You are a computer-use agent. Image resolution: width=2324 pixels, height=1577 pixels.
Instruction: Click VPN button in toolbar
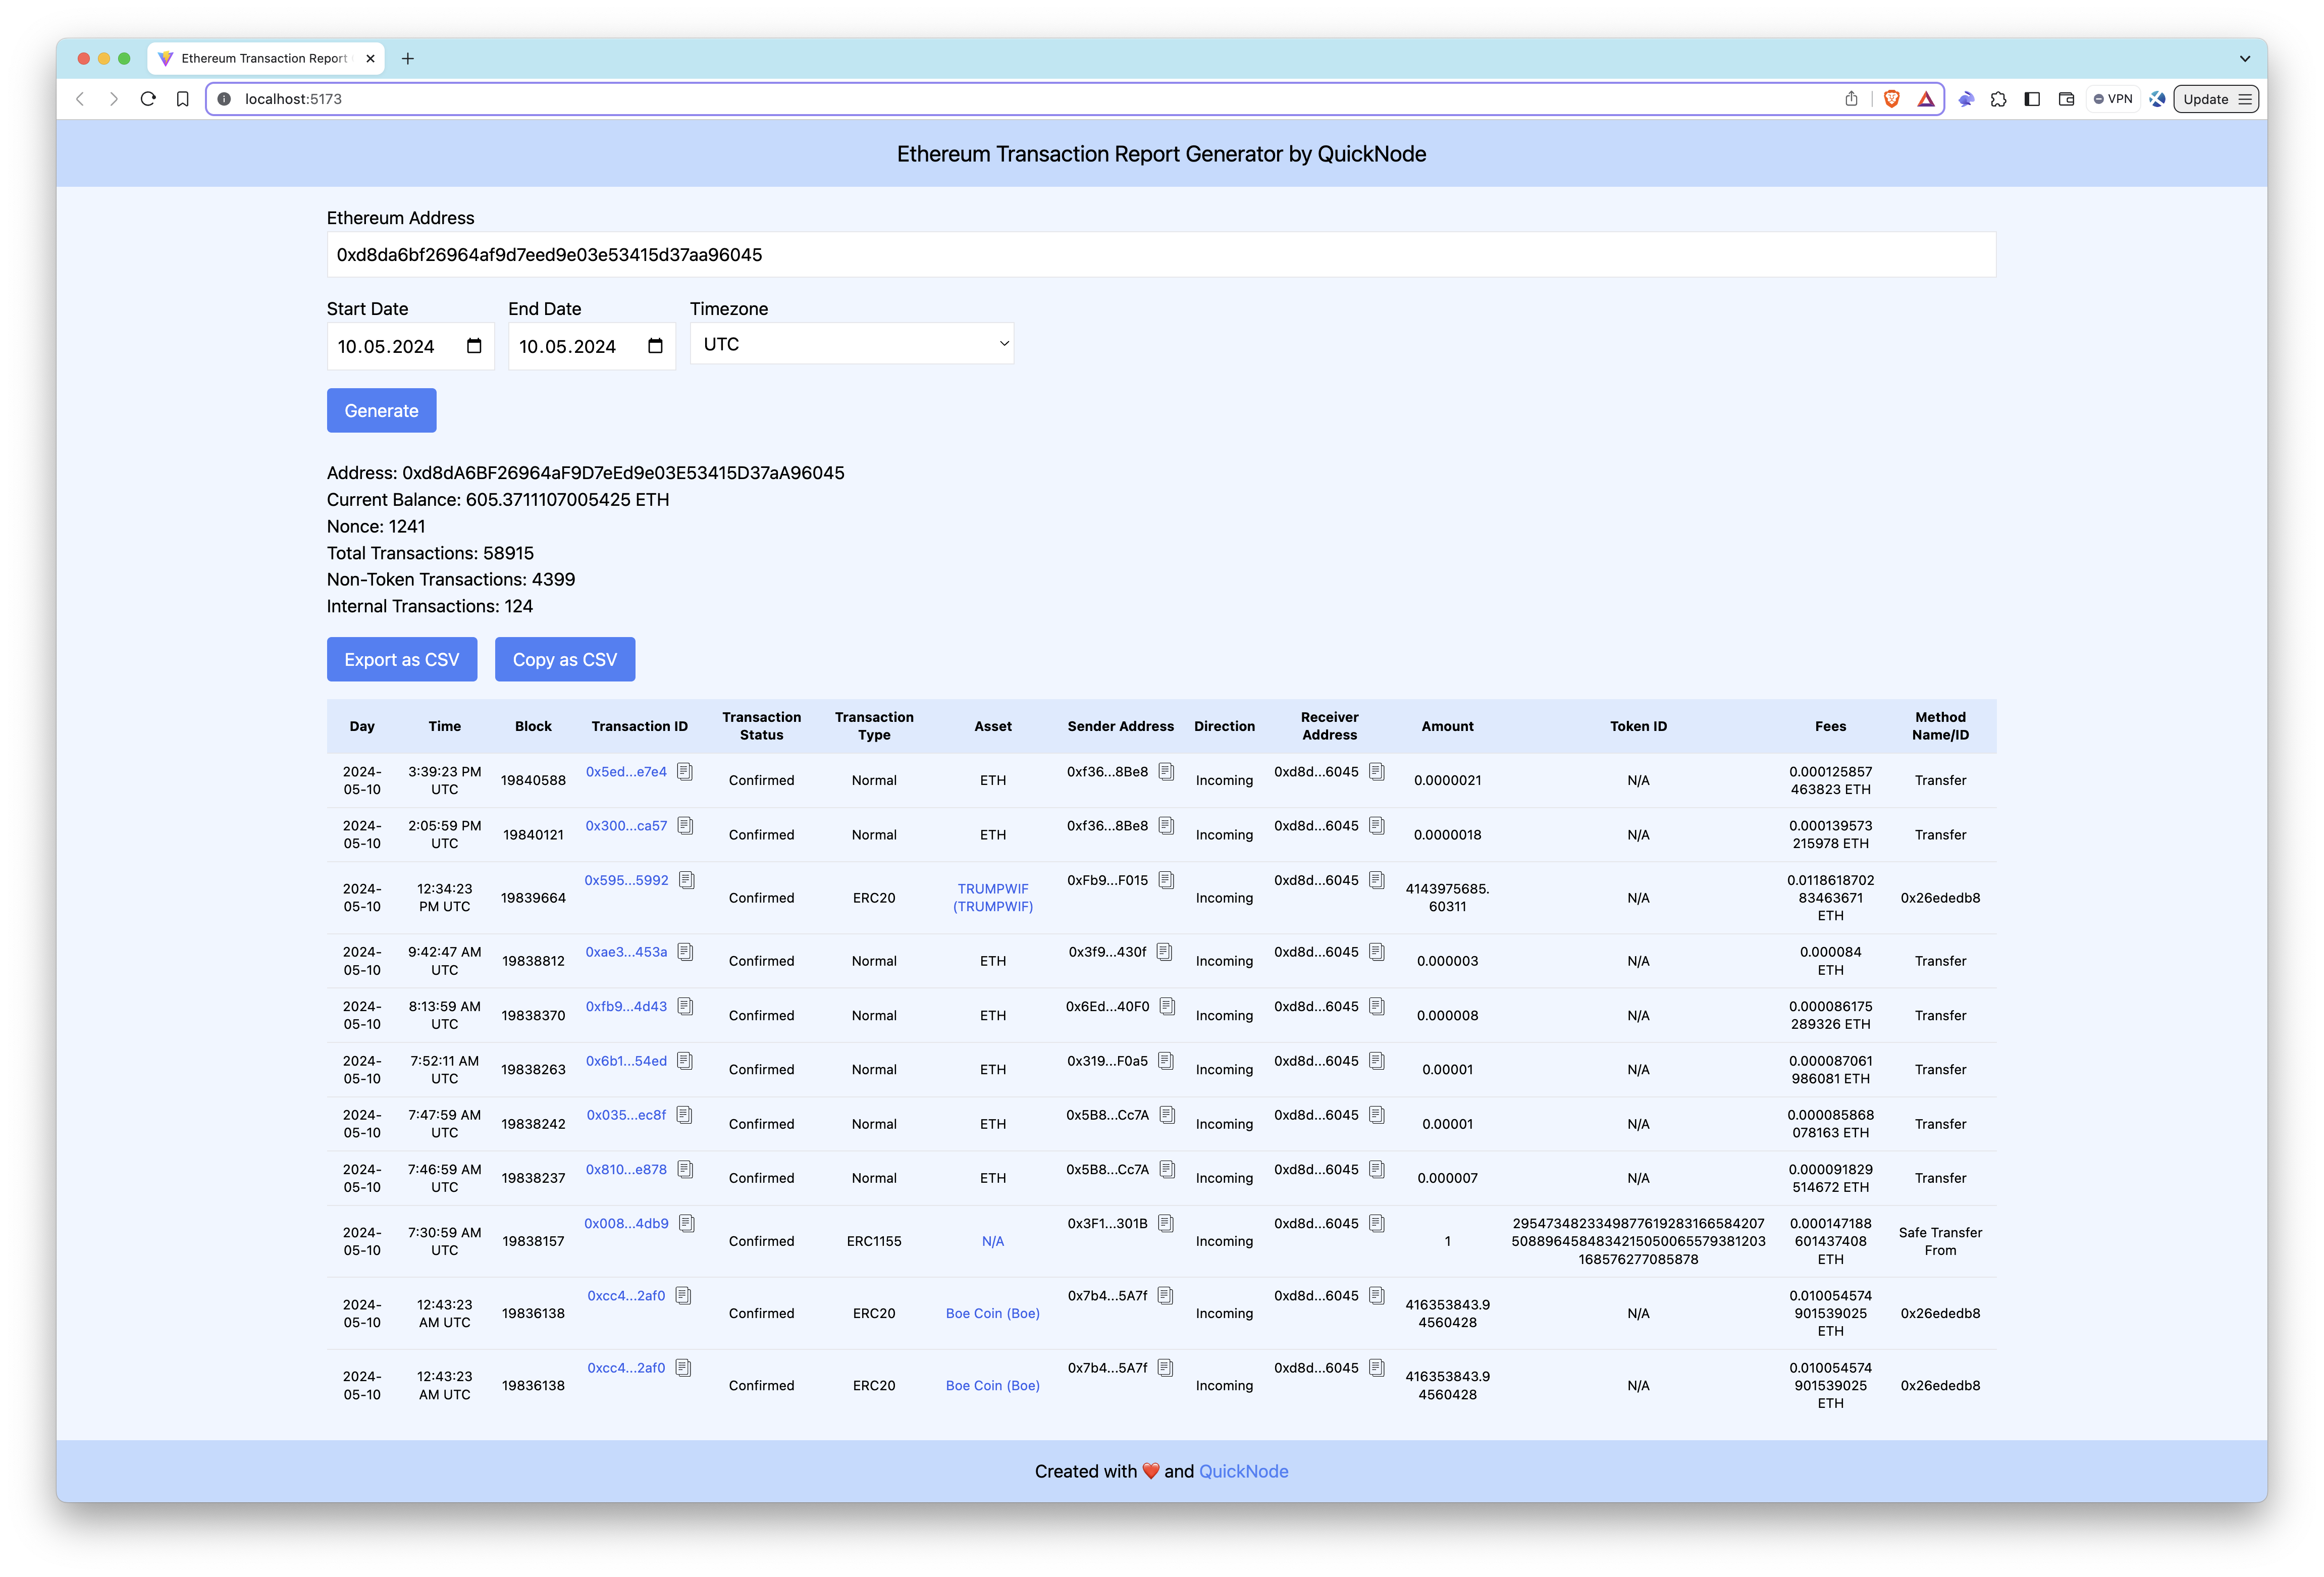tap(2113, 99)
